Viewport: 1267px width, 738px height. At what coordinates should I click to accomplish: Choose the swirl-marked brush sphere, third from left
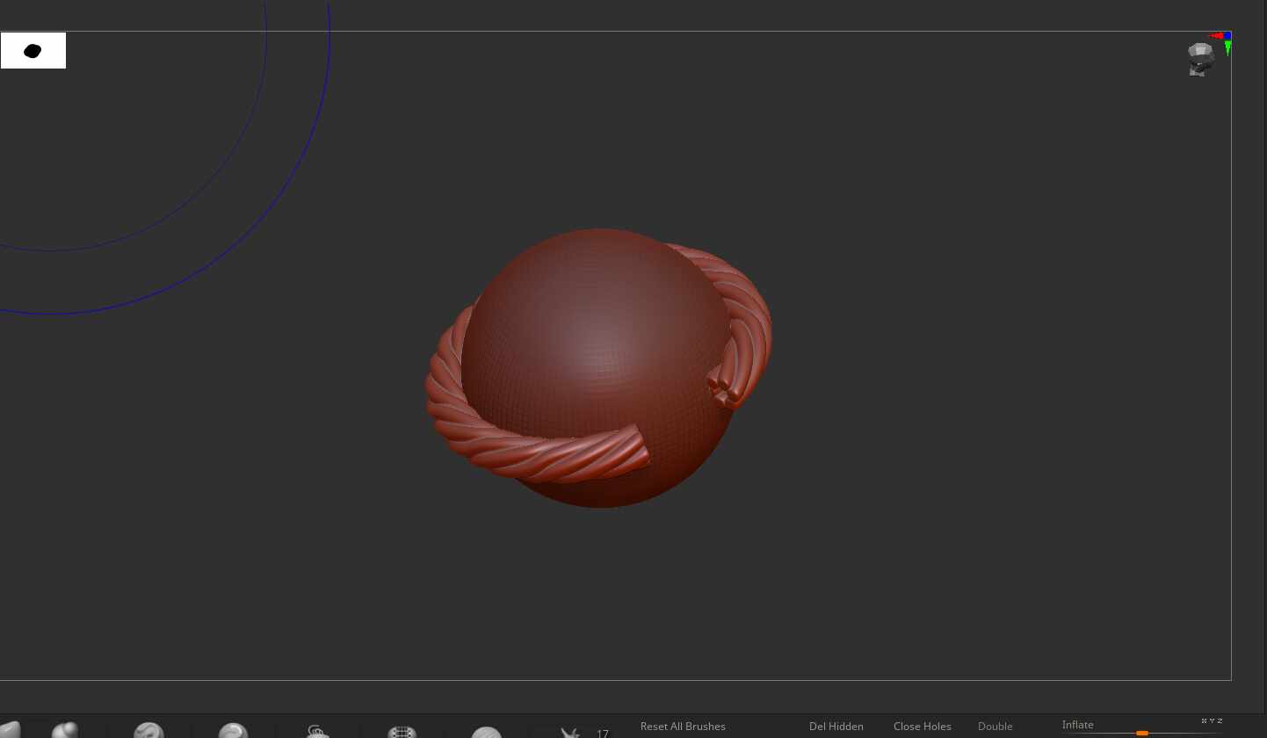pos(148,731)
